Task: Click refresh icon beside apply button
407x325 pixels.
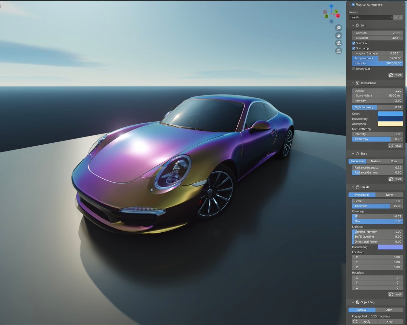Action: click(355, 321)
